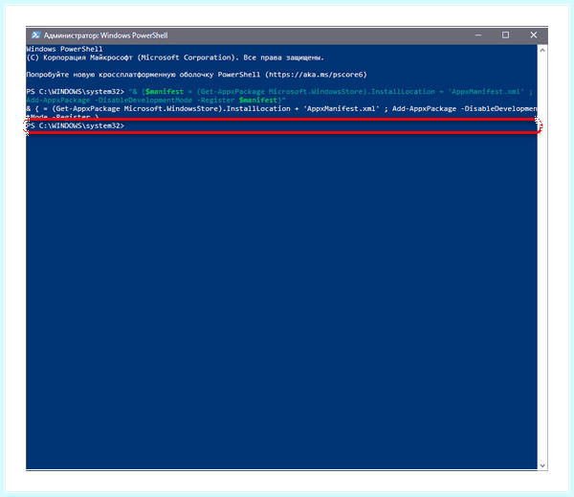Click the white echoed '& { = (Get-AppxPackage' line

pos(281,109)
